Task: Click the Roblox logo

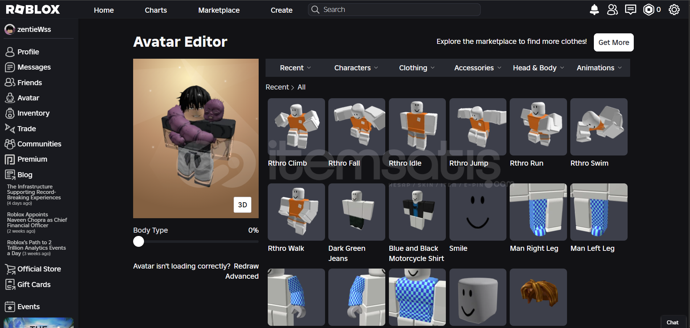Action: pos(33,10)
